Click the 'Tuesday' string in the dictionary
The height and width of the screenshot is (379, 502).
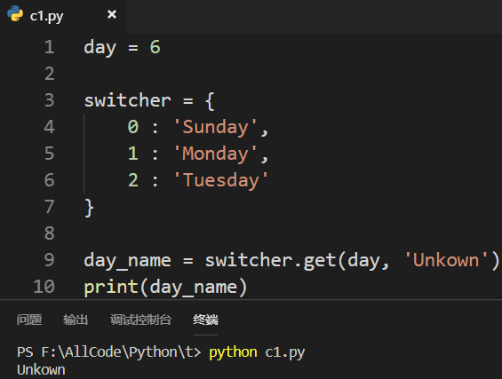pos(220,180)
